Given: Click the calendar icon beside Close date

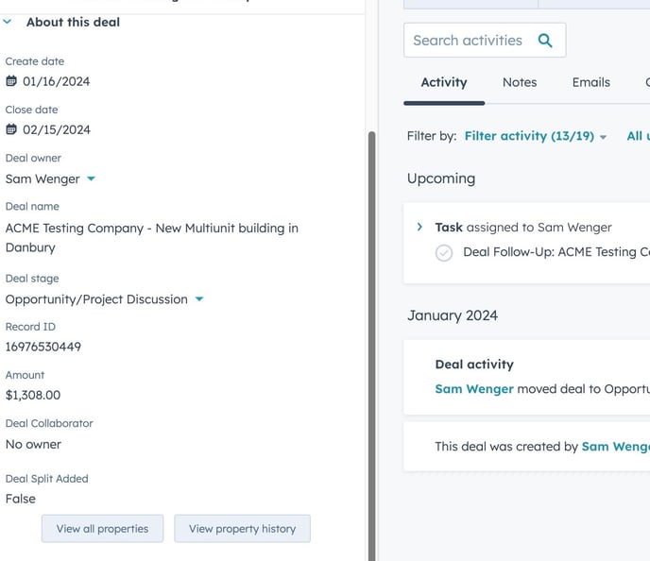Looking at the screenshot, I should (11, 129).
